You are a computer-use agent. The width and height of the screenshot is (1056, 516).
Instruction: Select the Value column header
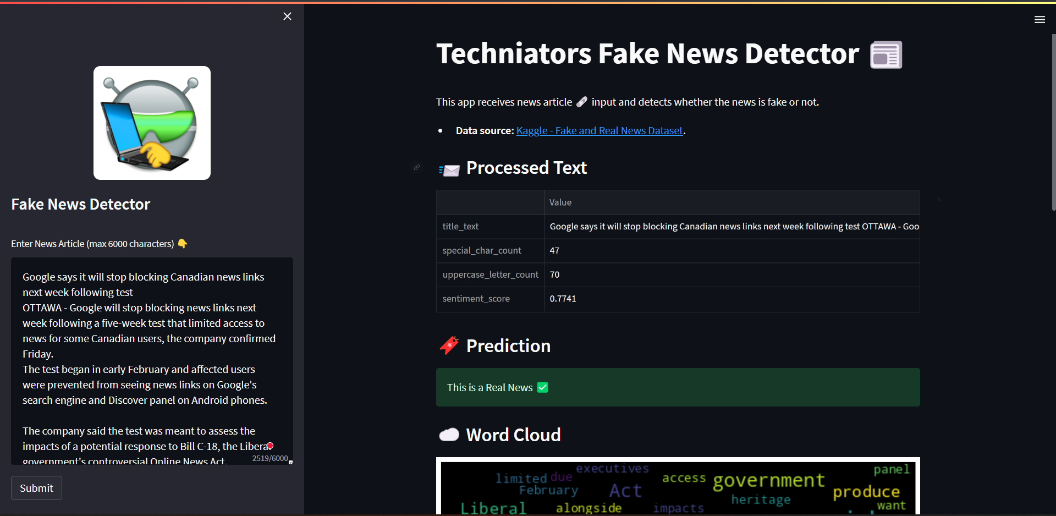[x=732, y=202]
